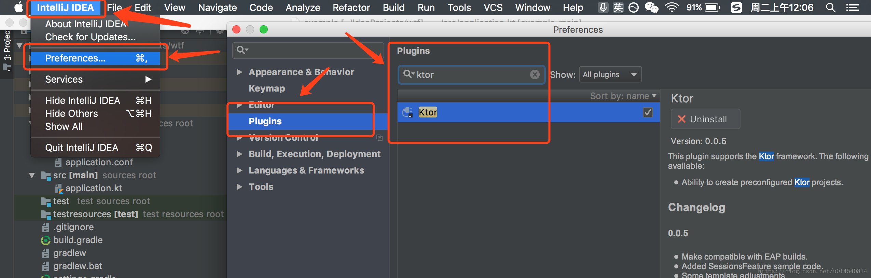Image resolution: width=871 pixels, height=278 pixels.
Task: Click the gradlew file icon
Action: pos(46,253)
